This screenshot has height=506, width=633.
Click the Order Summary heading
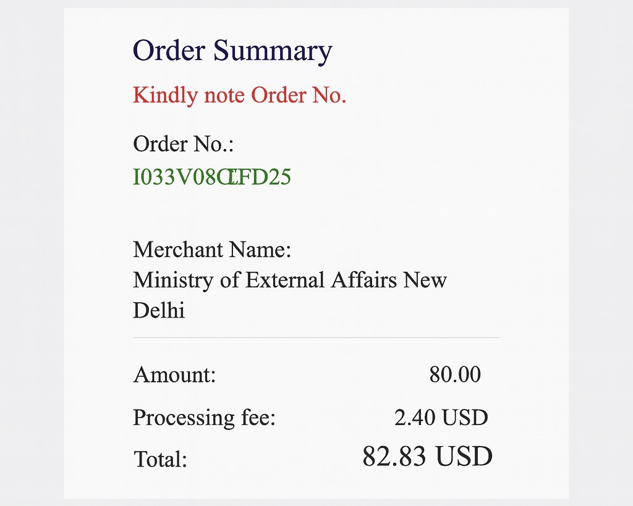click(x=232, y=51)
